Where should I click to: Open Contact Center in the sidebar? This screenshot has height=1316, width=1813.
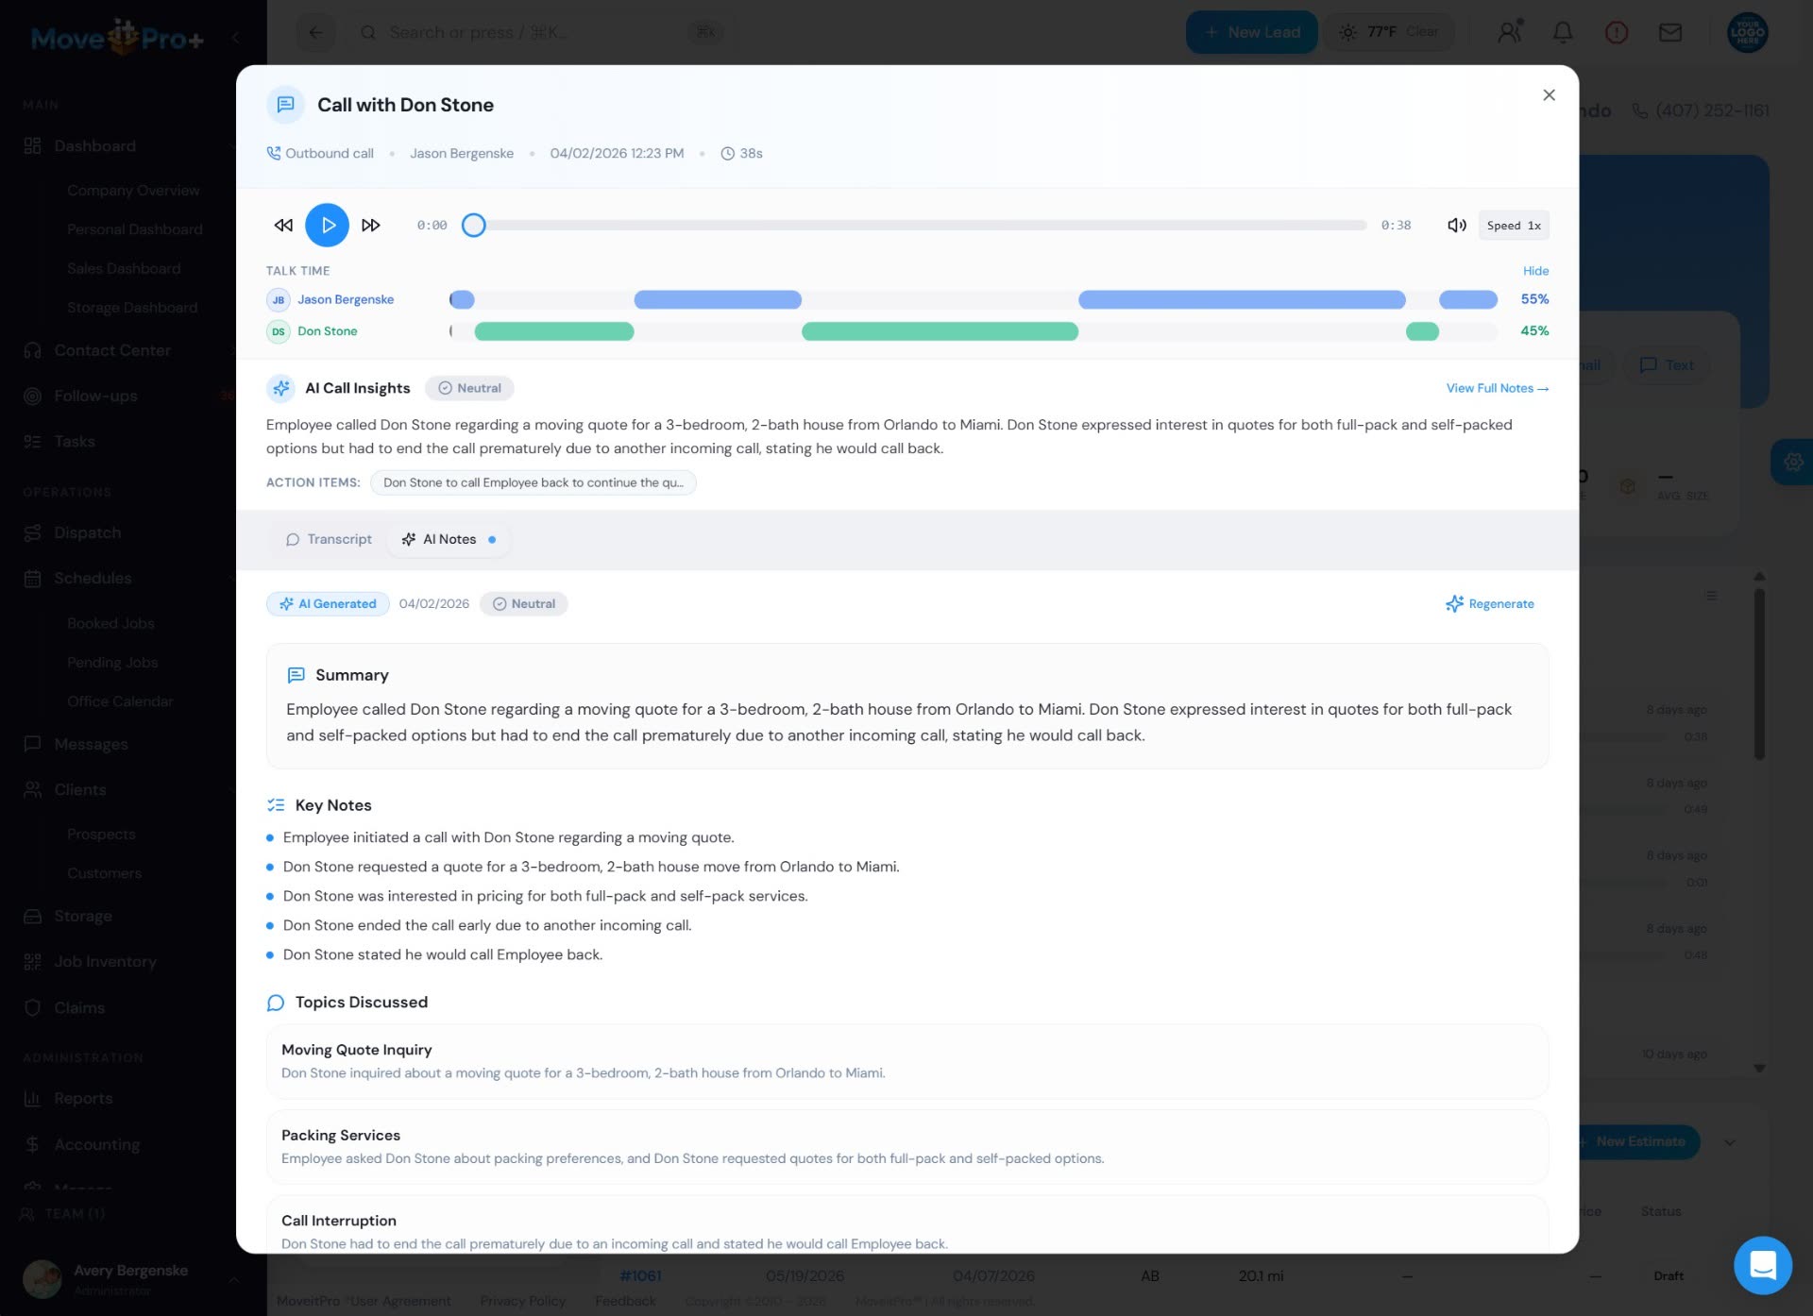[112, 350]
